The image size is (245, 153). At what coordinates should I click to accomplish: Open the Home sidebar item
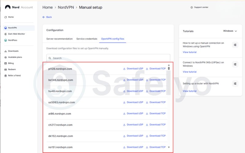(x=11, y=17)
